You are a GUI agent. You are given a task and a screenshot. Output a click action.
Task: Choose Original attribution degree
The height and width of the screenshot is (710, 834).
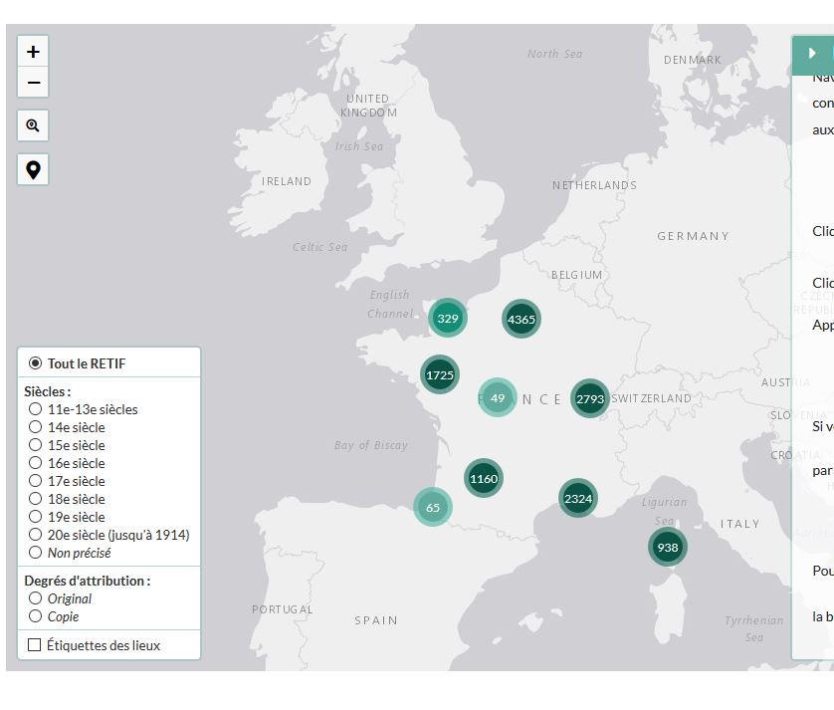(x=35, y=598)
